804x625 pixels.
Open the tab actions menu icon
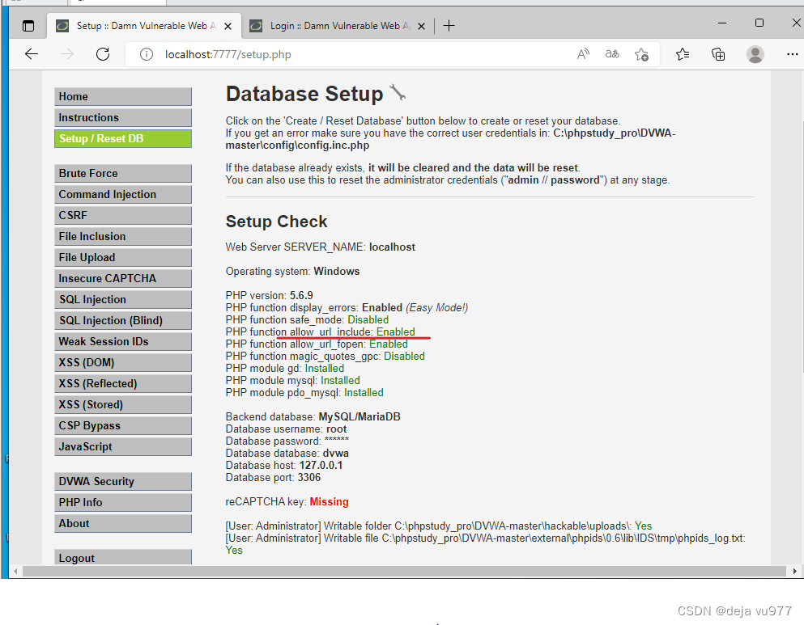[x=28, y=26]
